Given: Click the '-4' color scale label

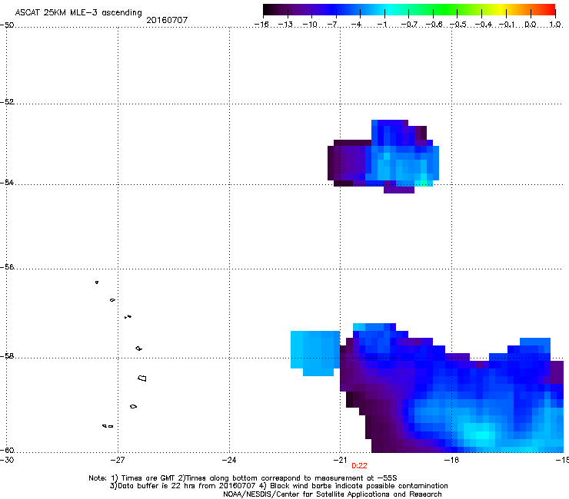Looking at the screenshot, I should (x=356, y=25).
